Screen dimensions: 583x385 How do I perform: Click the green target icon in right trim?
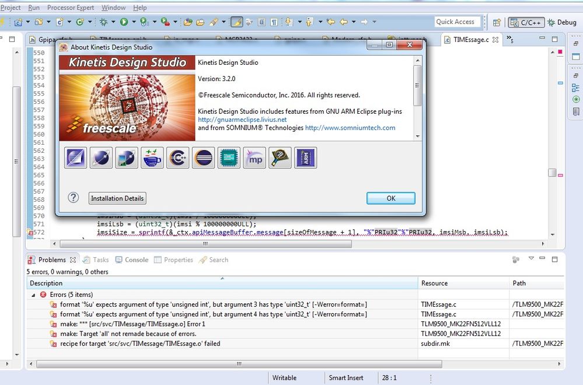576,99
